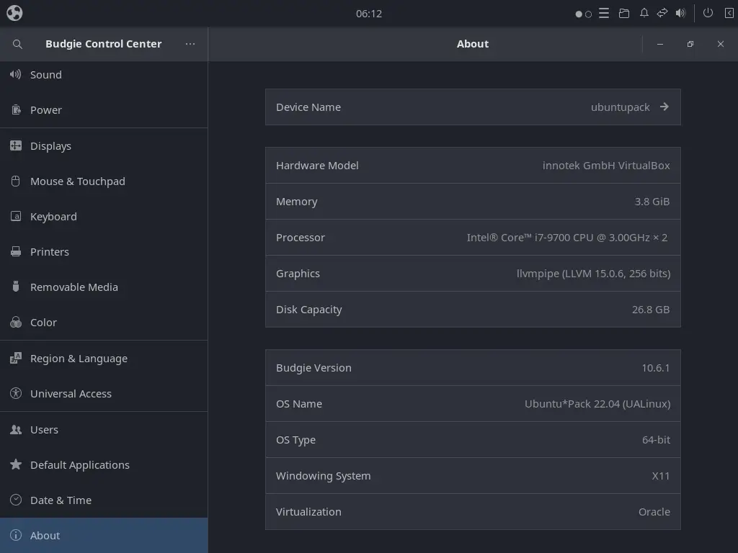
Task: Open the Printers settings
Action: coord(50,252)
